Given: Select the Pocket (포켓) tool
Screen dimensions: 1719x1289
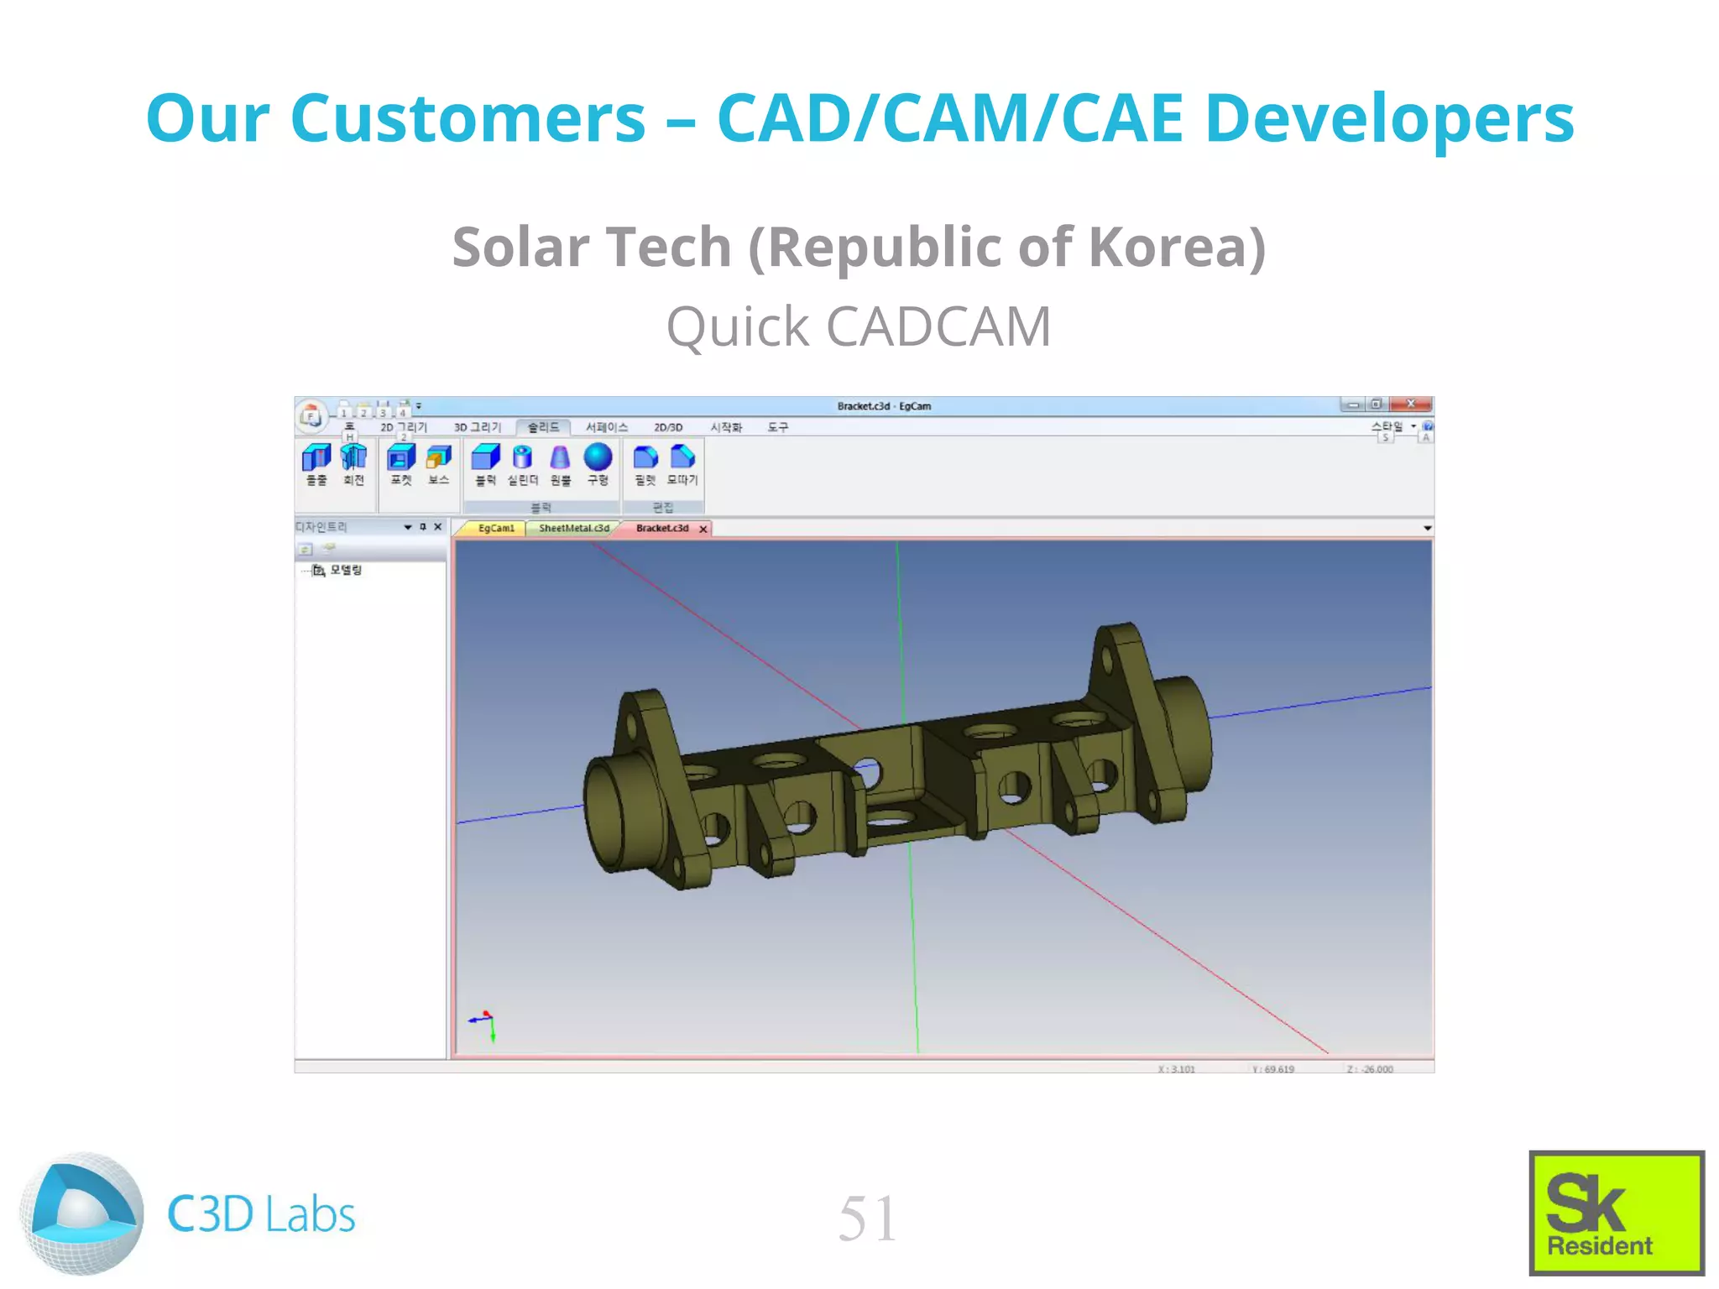Looking at the screenshot, I should (x=401, y=465).
